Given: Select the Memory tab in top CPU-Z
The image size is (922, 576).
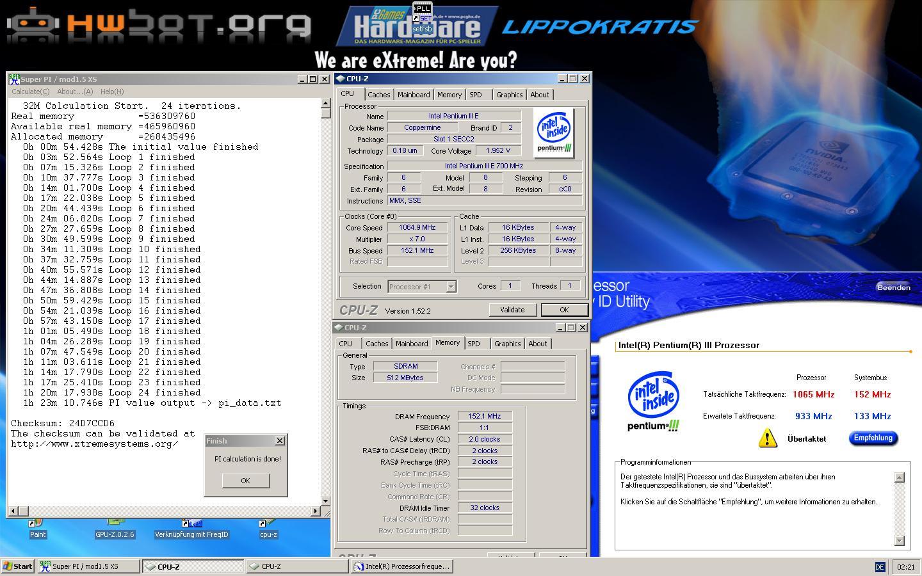Looking at the screenshot, I should click(x=449, y=95).
